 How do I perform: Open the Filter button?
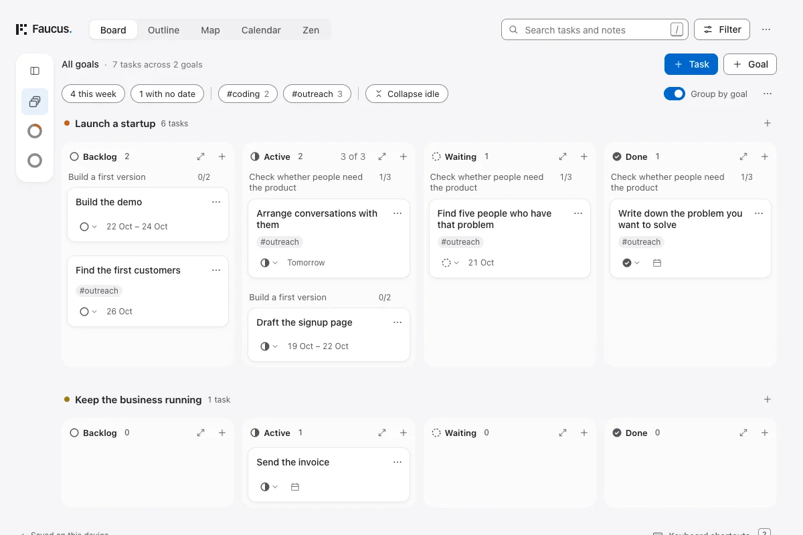coord(722,29)
